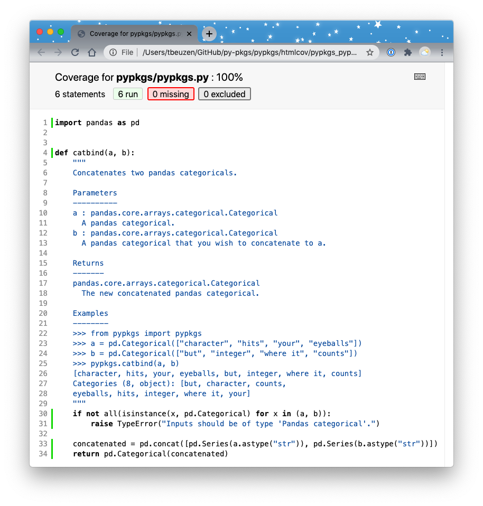Toggle the '0 excluded' filter button

click(225, 94)
